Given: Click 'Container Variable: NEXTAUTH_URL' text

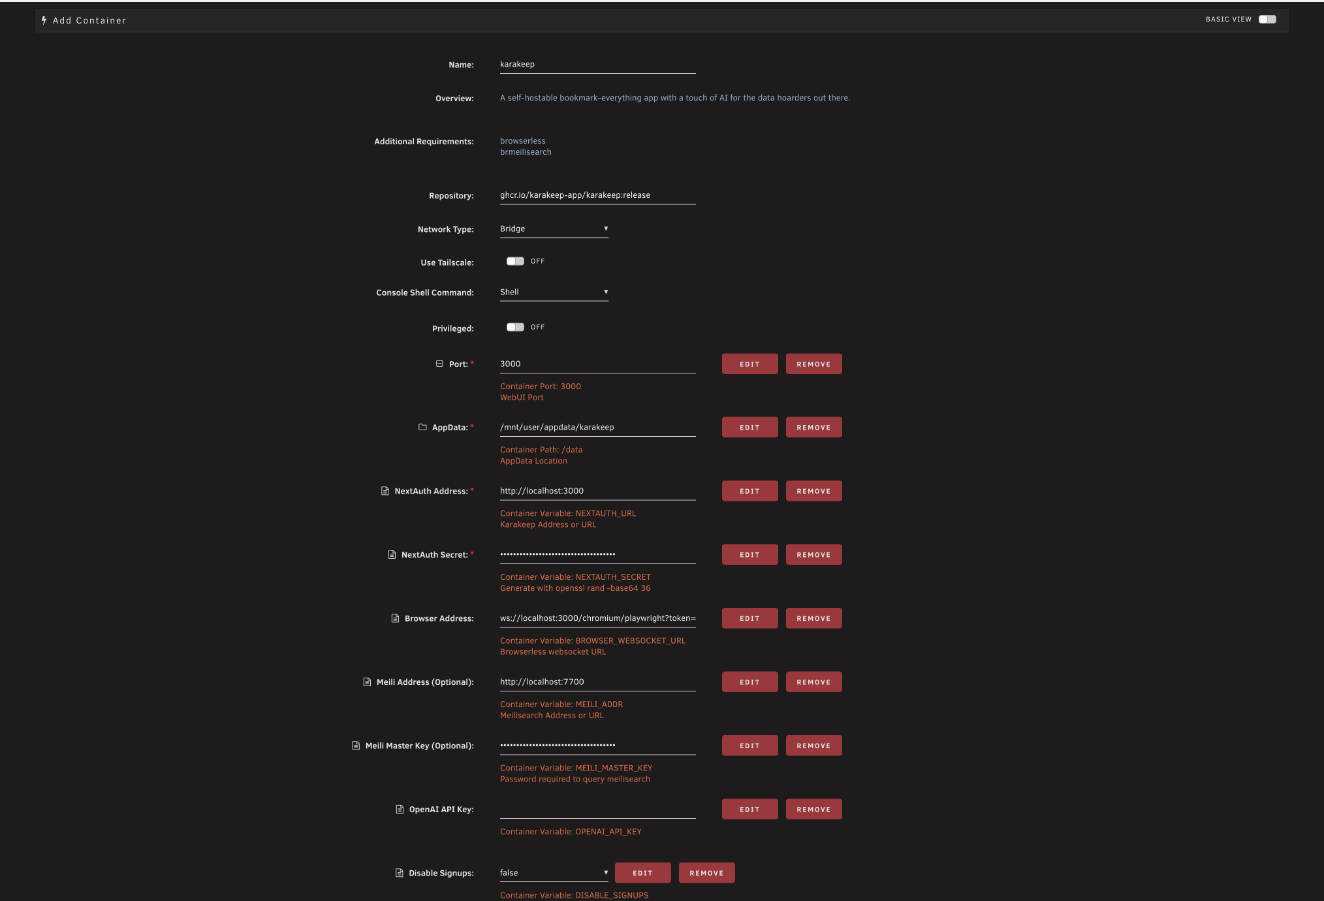Looking at the screenshot, I should (568, 514).
